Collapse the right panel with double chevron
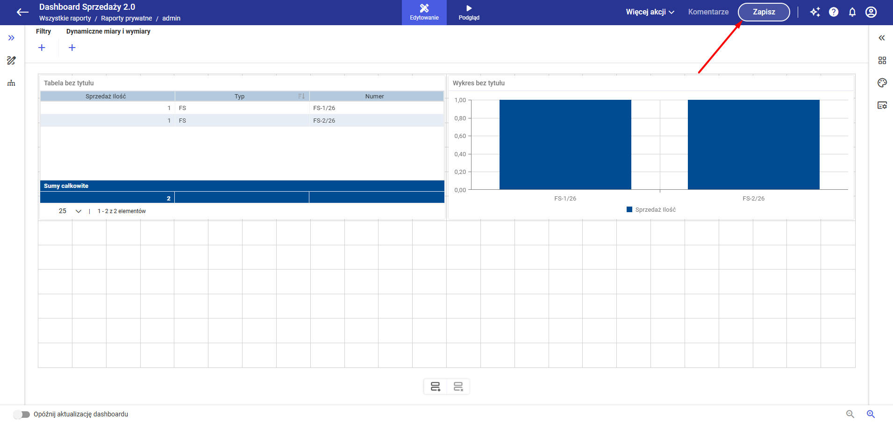The image size is (893, 422). click(882, 38)
